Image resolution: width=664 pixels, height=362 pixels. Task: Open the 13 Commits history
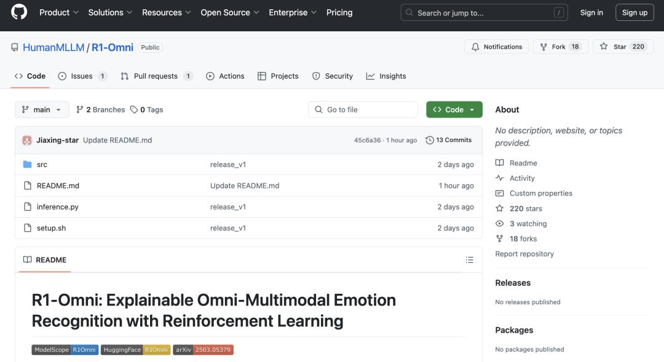click(448, 140)
